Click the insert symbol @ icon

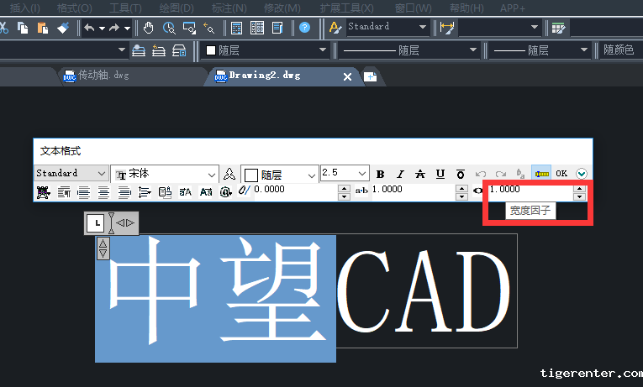(225, 192)
